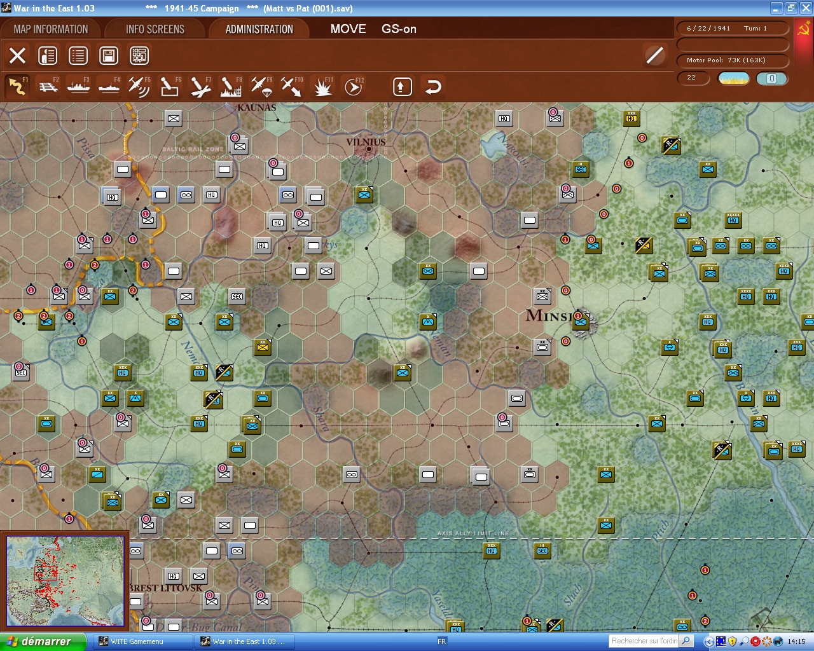Image resolution: width=814 pixels, height=651 pixels.
Task: Switch to Bomb Airfield (F7) mode
Action: tap(200, 86)
